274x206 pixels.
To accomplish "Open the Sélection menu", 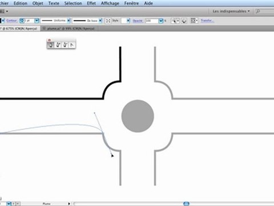I will [73, 3].
